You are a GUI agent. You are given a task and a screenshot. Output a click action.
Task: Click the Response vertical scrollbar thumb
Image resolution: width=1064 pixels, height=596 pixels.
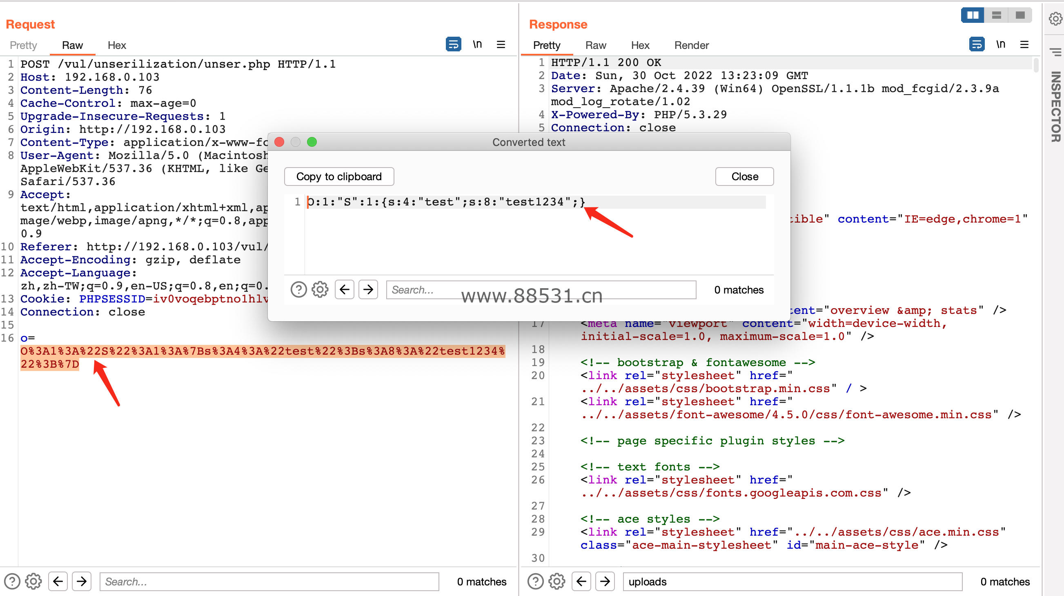[1035, 65]
